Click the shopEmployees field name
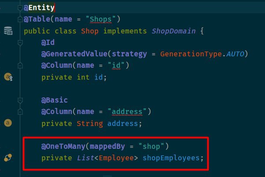The height and width of the screenshot is (177, 265). (x=171, y=158)
